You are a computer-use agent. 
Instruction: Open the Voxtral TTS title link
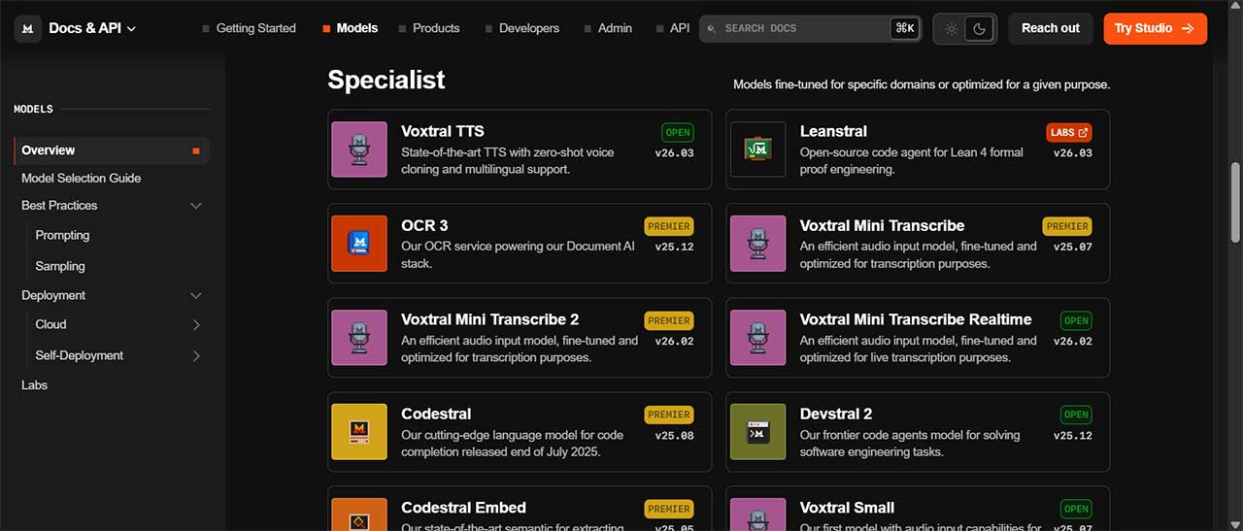pyautogui.click(x=443, y=131)
